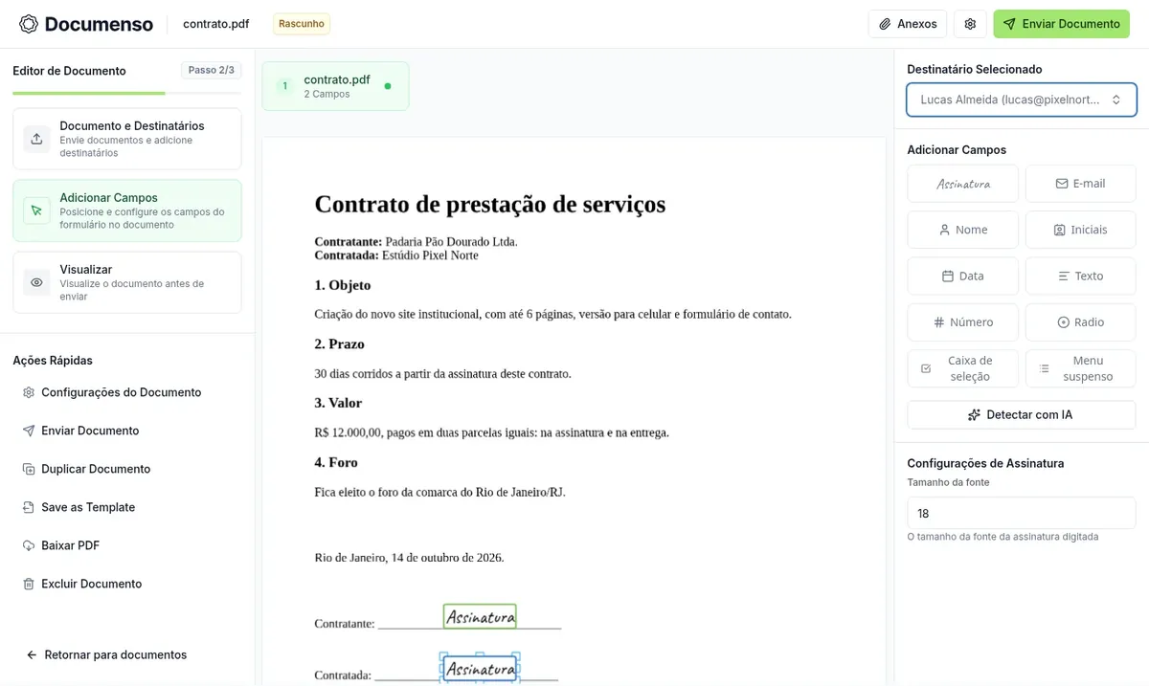This screenshot has width=1149, height=686.
Task: Click the Rascunho status badge
Action: point(302,24)
